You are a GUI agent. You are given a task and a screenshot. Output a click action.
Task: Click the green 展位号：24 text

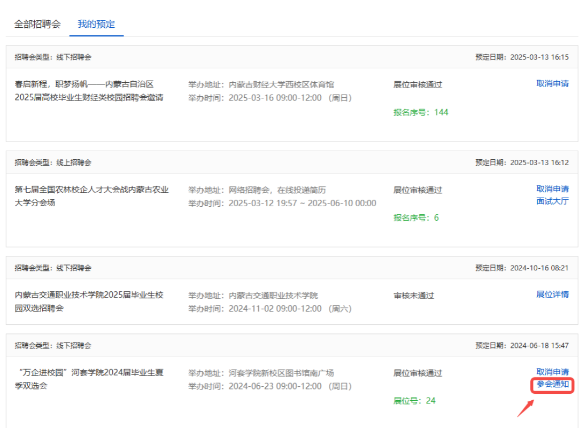tap(414, 401)
